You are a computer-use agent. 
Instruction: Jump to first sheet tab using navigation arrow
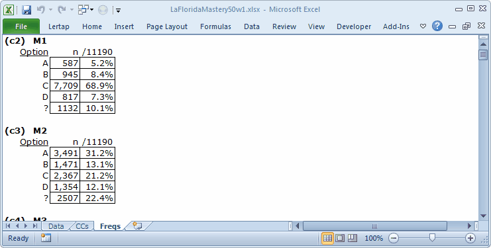tap(8, 226)
